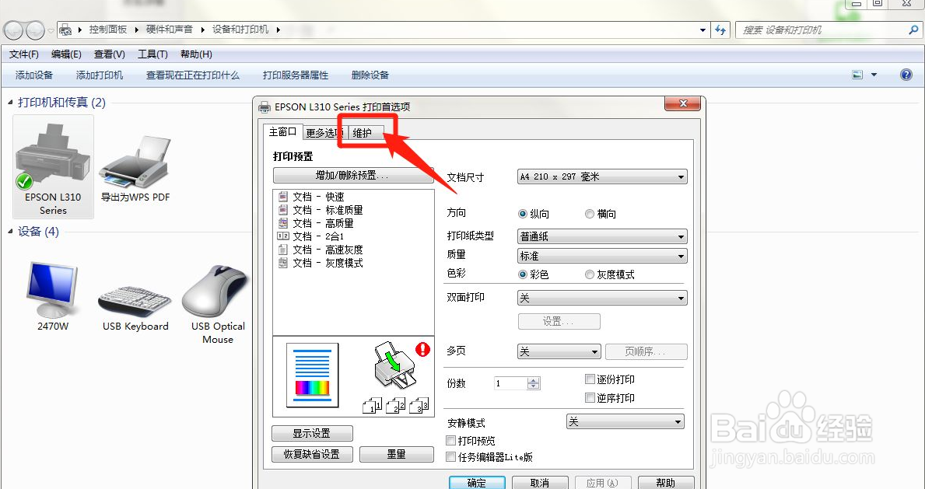Image resolution: width=925 pixels, height=489 pixels.
Task: Open the help question mark icon
Action: point(906,75)
